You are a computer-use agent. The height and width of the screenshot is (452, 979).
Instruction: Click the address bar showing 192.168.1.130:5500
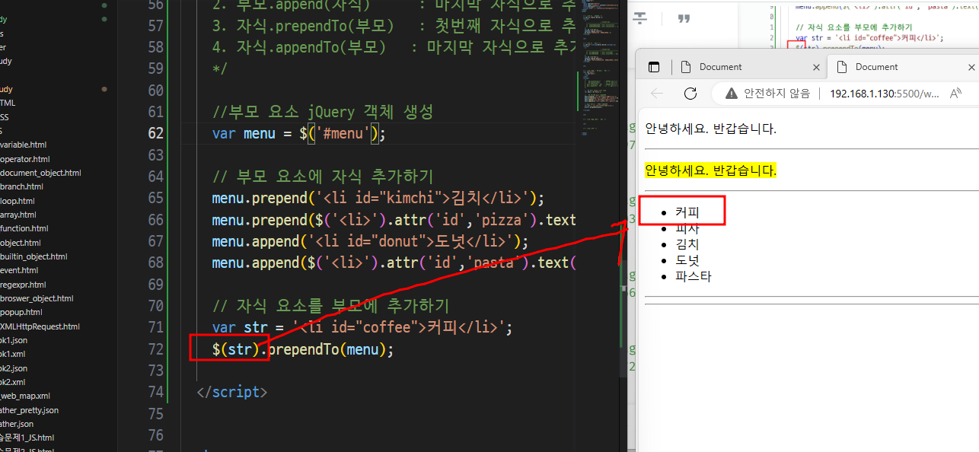coord(884,94)
